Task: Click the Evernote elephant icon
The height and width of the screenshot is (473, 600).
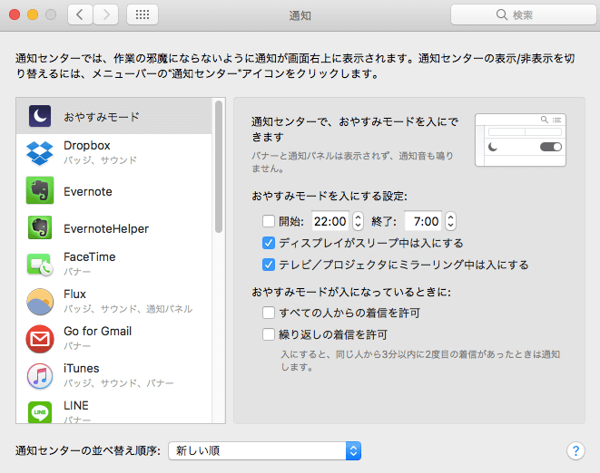Action: pos(40,190)
